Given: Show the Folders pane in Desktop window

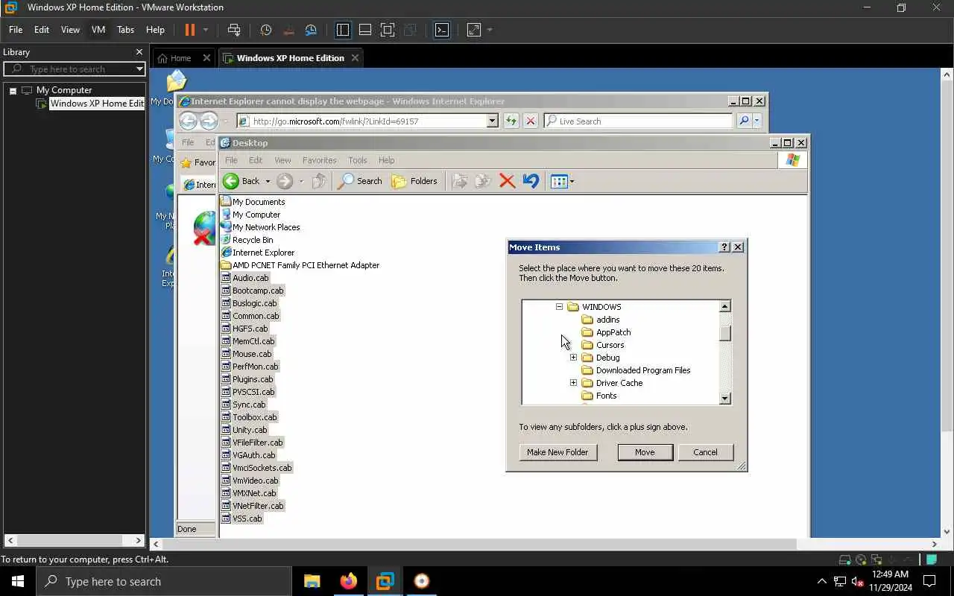Looking at the screenshot, I should click(414, 181).
